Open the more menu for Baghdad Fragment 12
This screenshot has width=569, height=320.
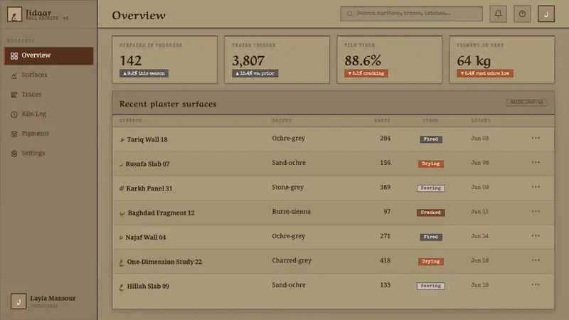536,211
